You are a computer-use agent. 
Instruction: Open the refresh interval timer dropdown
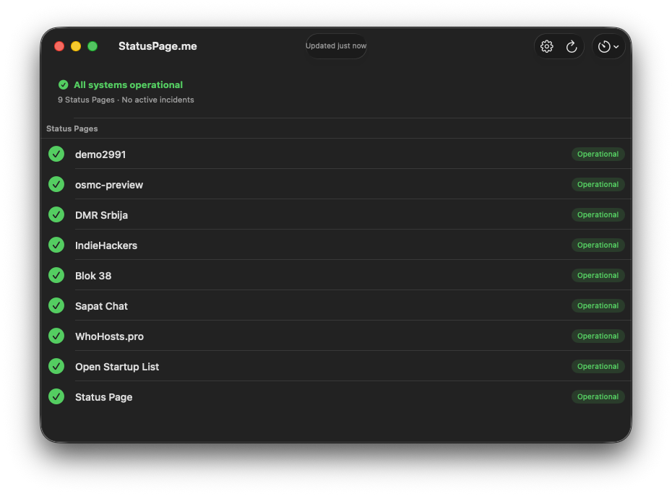pyautogui.click(x=608, y=46)
